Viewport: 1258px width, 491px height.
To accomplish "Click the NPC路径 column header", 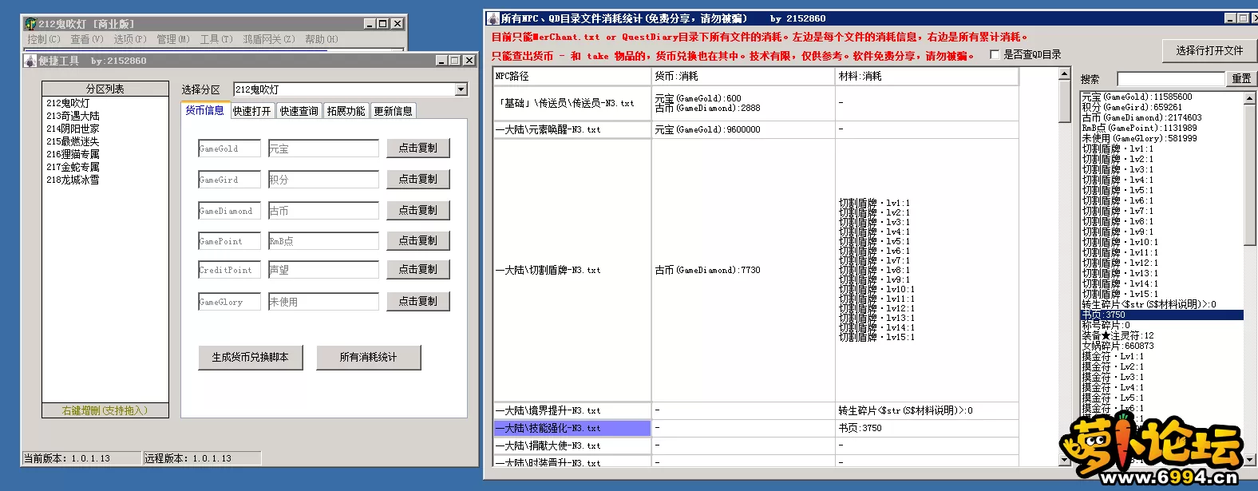I will tap(572, 77).
